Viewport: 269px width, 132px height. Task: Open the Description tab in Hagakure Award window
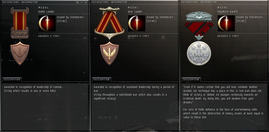tap(191, 79)
